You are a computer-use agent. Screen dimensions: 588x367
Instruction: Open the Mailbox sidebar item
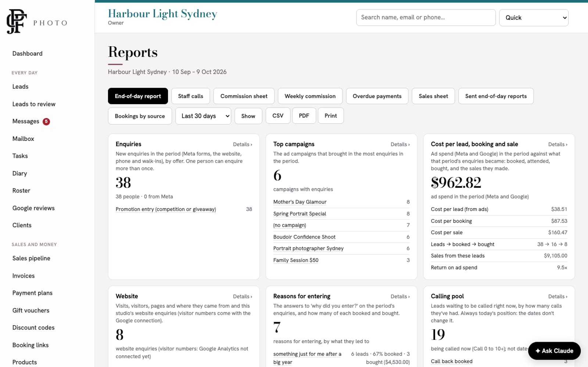click(23, 139)
